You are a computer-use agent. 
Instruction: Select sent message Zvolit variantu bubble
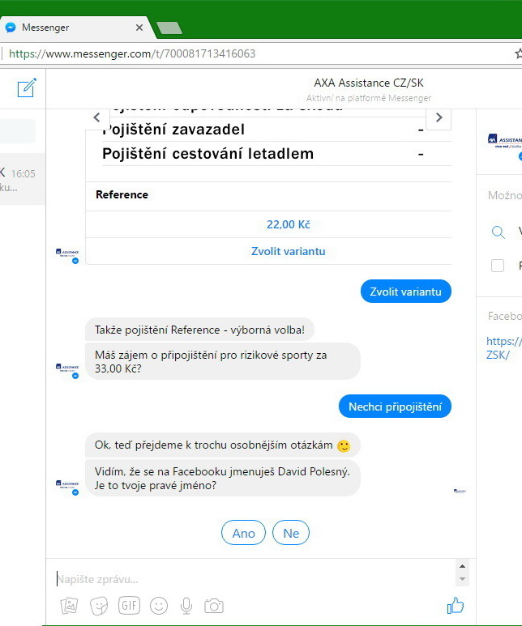pyautogui.click(x=406, y=292)
